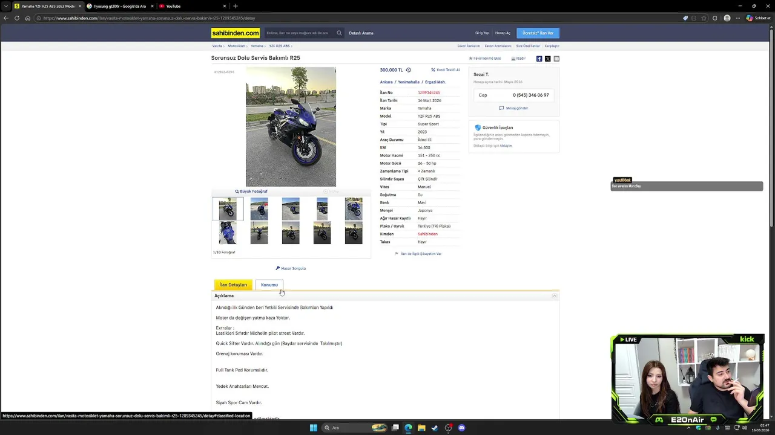Click the browser home icon

pyautogui.click(x=28, y=18)
